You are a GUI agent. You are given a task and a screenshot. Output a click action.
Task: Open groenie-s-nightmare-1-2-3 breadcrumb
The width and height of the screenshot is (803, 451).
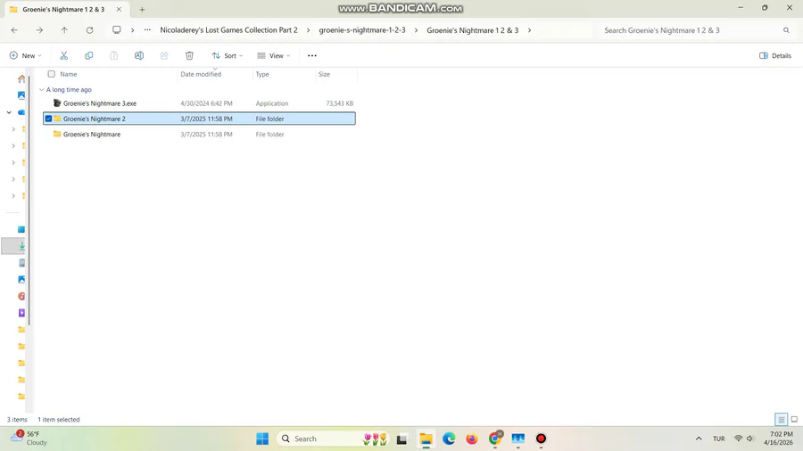click(362, 30)
